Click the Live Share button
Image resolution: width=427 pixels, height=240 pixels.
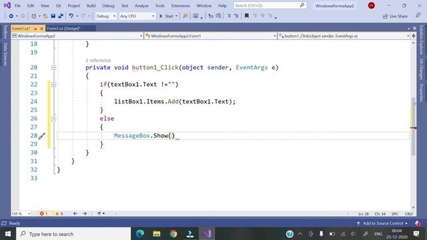click(395, 16)
